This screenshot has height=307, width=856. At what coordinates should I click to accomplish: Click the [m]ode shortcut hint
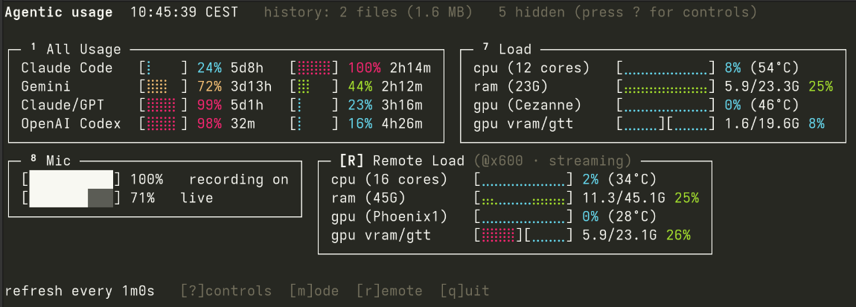(314, 291)
